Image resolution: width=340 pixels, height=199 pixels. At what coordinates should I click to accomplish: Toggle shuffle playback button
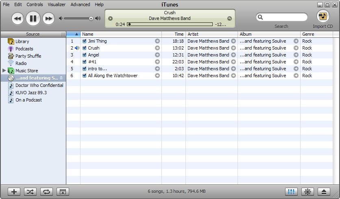[30, 192]
